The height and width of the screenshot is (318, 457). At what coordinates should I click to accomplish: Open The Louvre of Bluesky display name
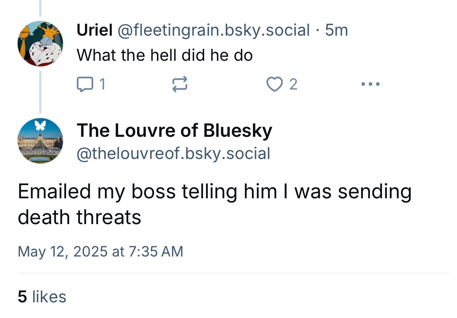pyautogui.click(x=174, y=130)
